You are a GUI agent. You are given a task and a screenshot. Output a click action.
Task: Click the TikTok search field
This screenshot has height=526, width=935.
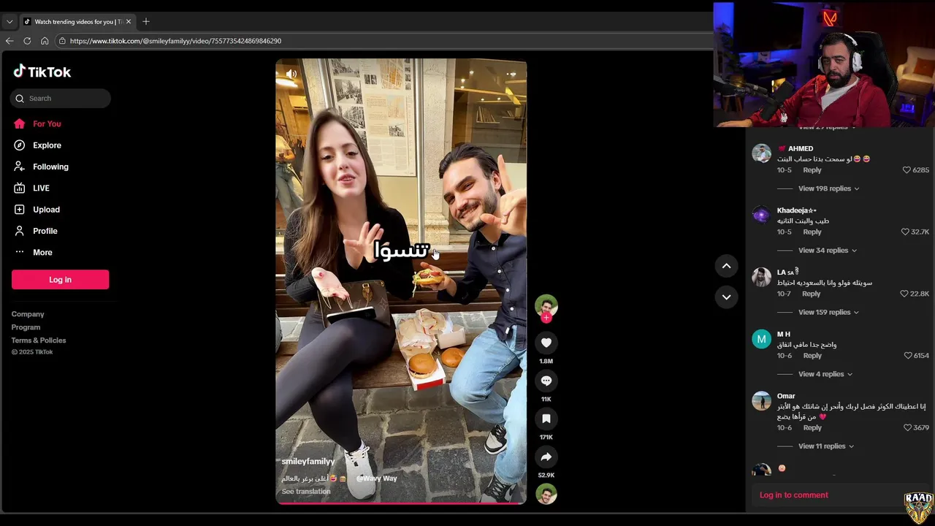(61, 98)
